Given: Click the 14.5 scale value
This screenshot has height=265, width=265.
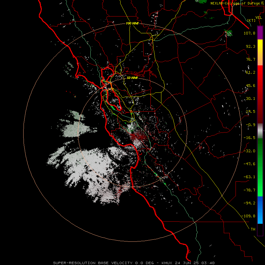Looking at the screenshot, I should 251,112.
